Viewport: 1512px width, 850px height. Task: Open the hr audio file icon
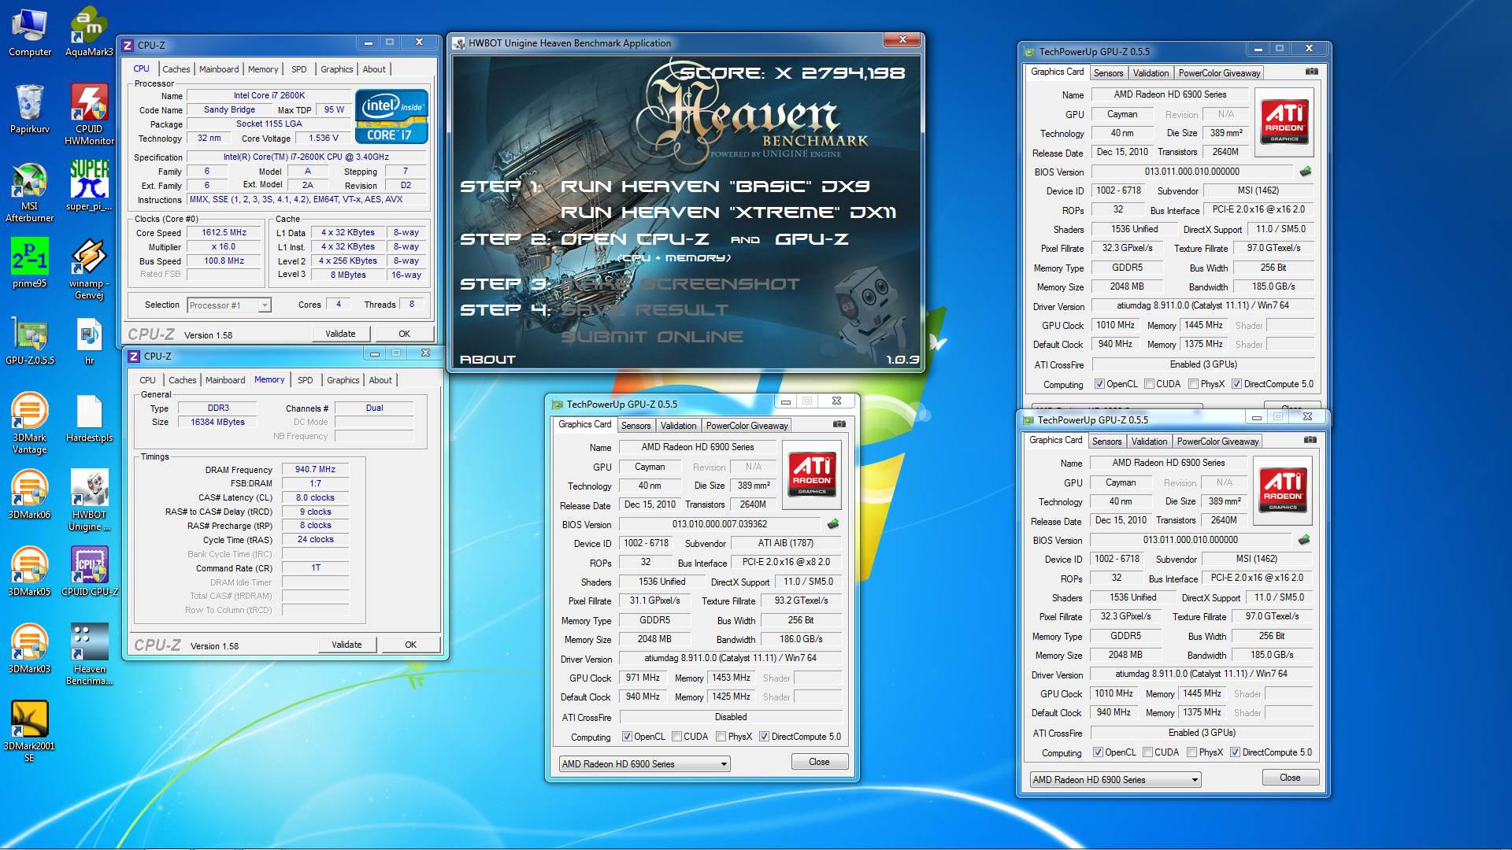(89, 341)
